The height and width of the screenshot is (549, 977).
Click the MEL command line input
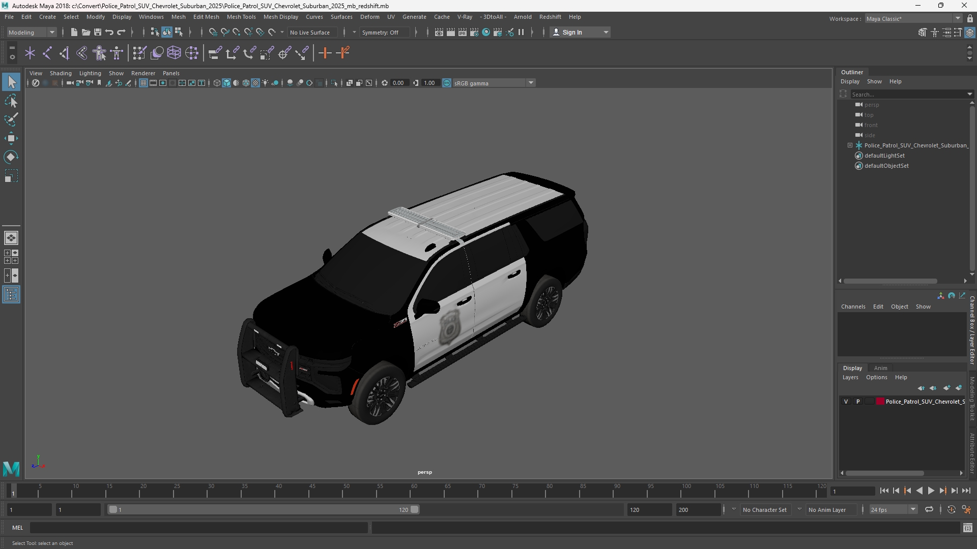click(x=198, y=528)
